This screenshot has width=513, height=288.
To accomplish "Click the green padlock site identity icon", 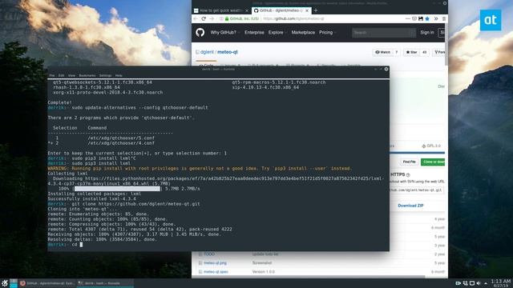I will (227, 18).
